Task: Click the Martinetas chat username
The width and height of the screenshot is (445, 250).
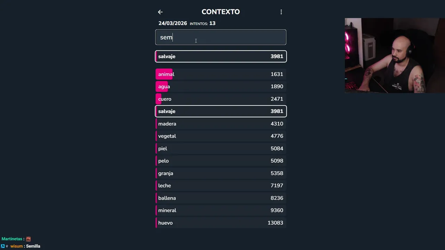Action: [x=12, y=239]
